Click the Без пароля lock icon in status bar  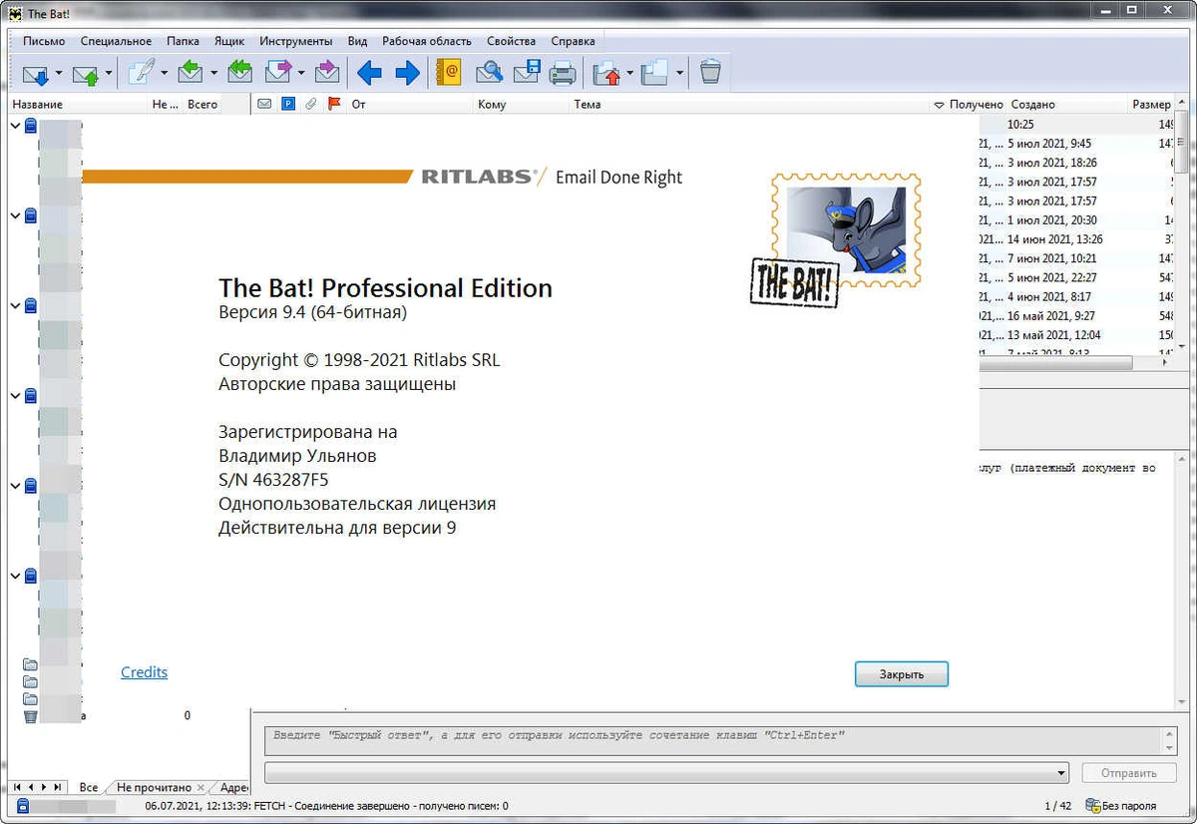pyautogui.click(x=1092, y=805)
